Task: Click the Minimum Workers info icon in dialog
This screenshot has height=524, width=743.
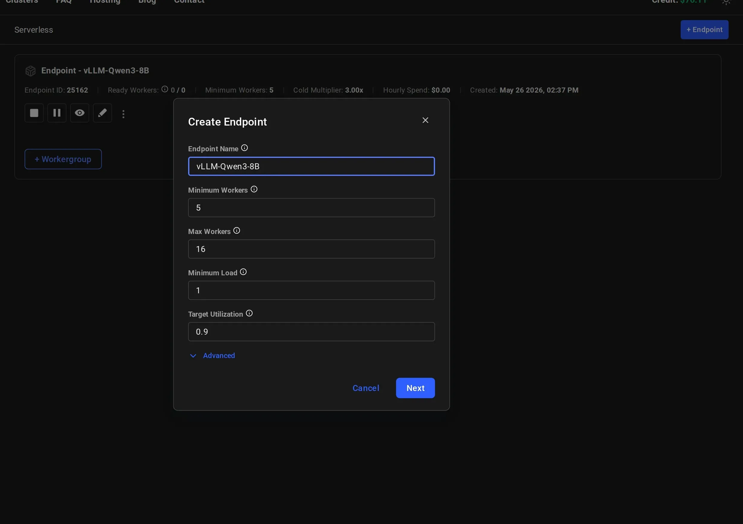Action: point(254,189)
